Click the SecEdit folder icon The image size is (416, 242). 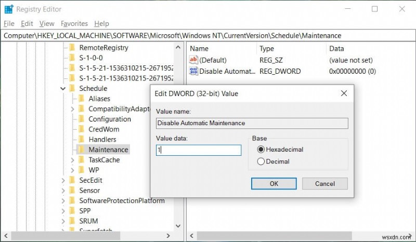tap(72, 180)
